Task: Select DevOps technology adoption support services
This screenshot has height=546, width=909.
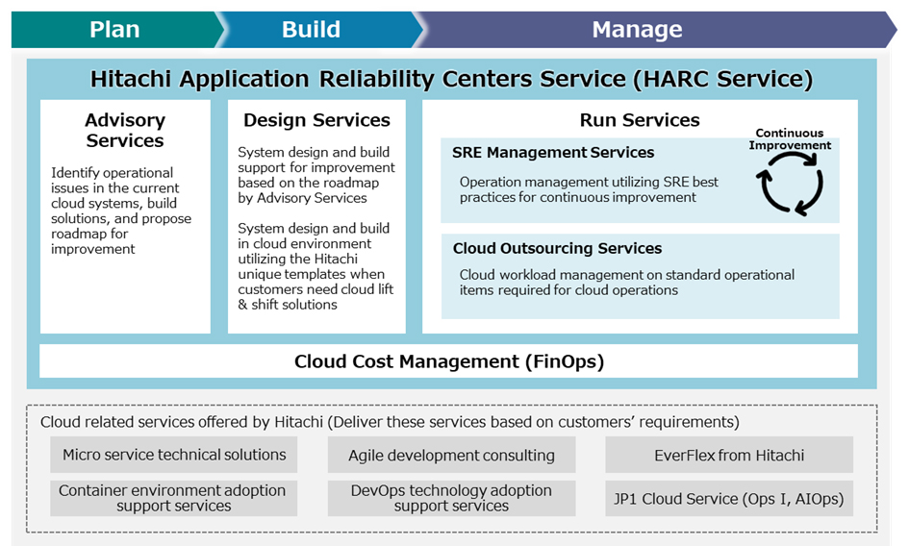Action: point(451,498)
